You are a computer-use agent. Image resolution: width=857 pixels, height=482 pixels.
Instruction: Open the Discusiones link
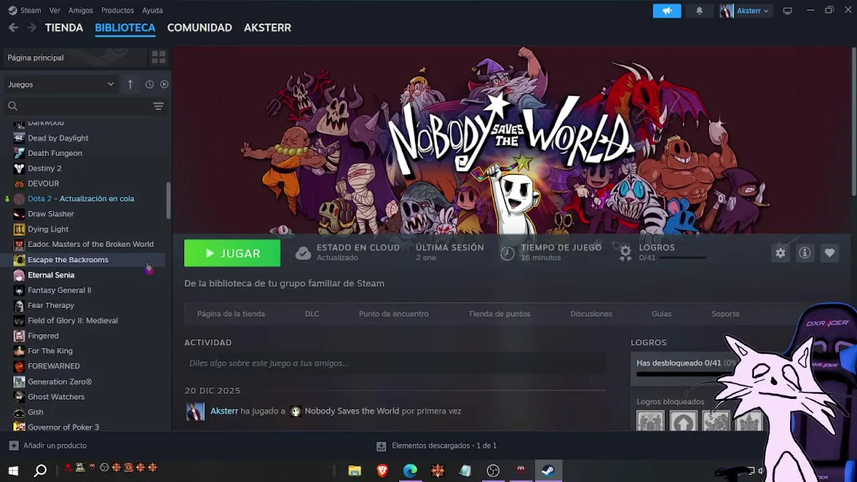click(x=591, y=314)
